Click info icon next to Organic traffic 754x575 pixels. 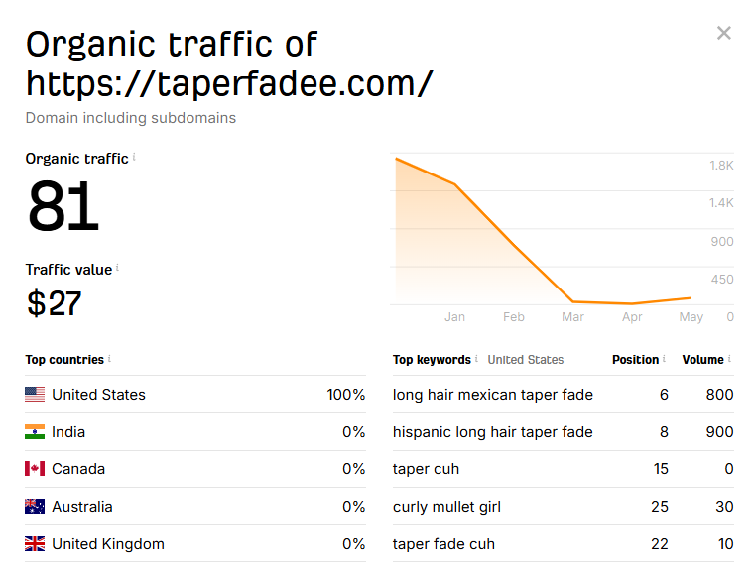tap(134, 157)
